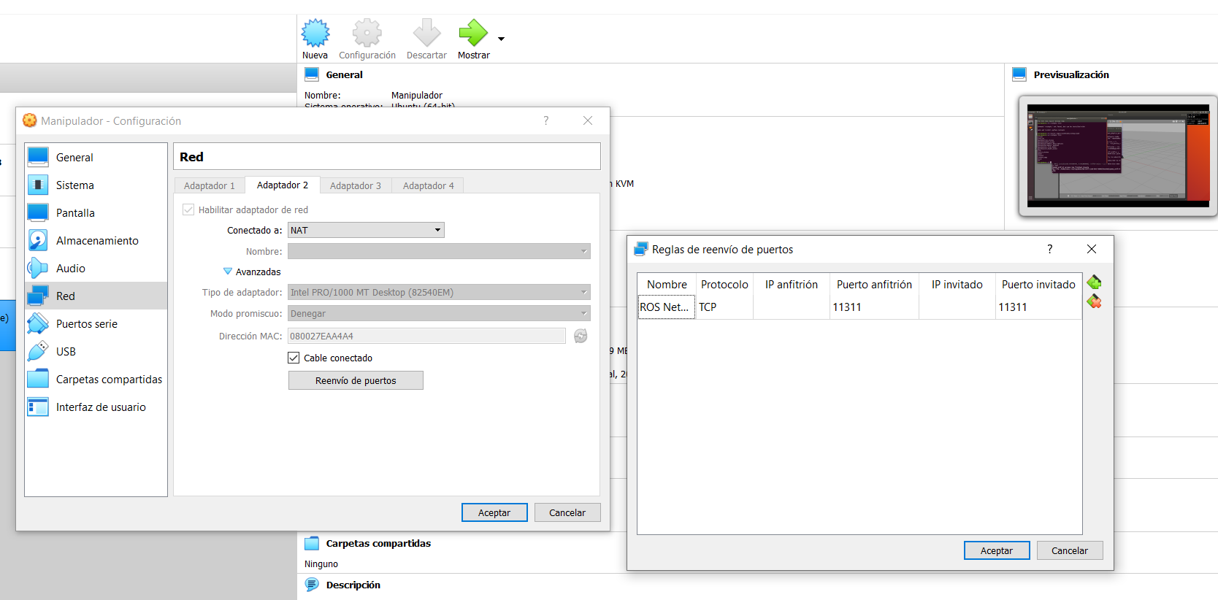Image resolution: width=1218 pixels, height=600 pixels.
Task: Select the ROS Net... rule name cell
Action: tap(667, 307)
